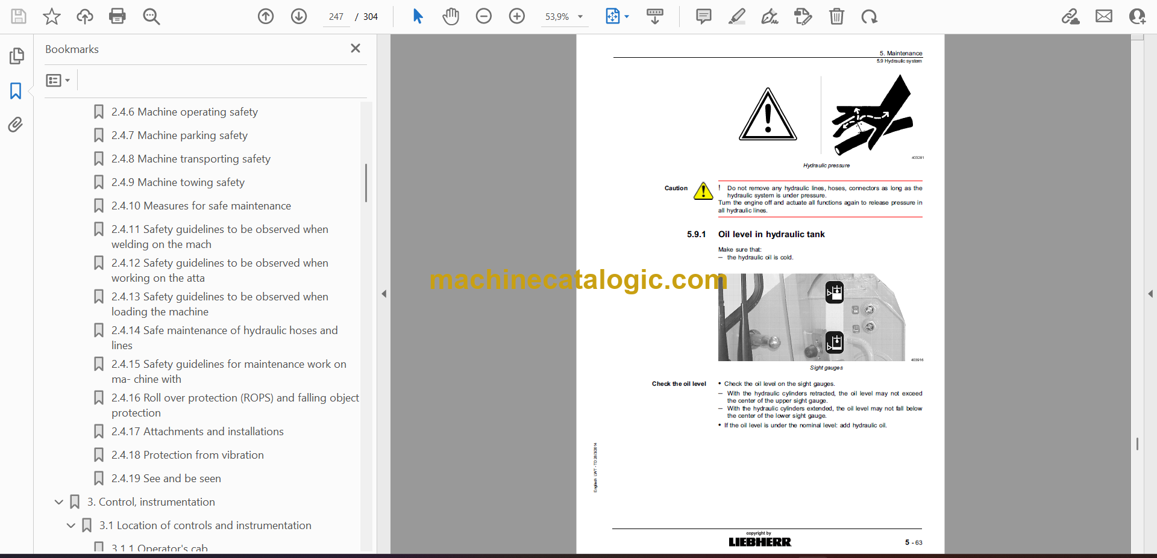
Task: Open fit page options dropdown arrow
Action: click(627, 17)
